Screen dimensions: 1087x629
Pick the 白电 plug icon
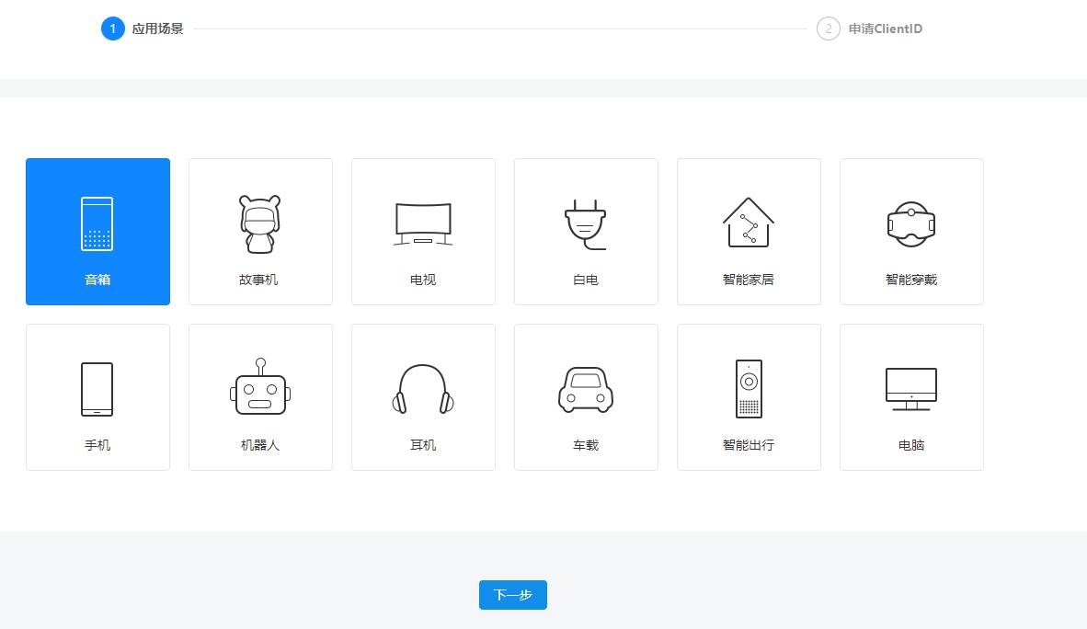coord(586,223)
